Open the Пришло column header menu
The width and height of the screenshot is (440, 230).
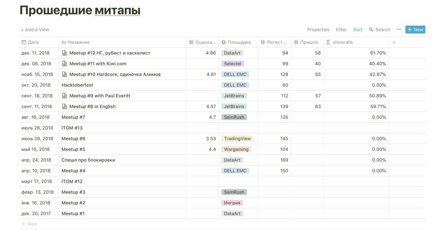pyautogui.click(x=307, y=42)
